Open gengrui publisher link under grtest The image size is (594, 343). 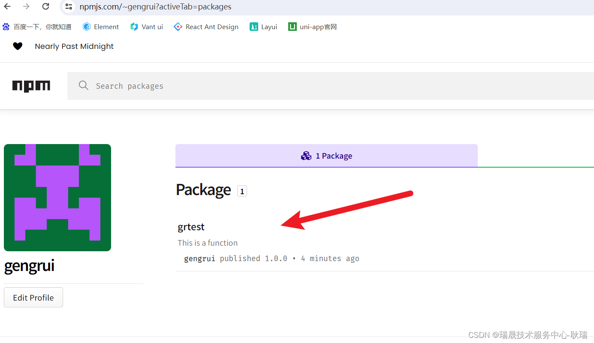pyautogui.click(x=199, y=259)
